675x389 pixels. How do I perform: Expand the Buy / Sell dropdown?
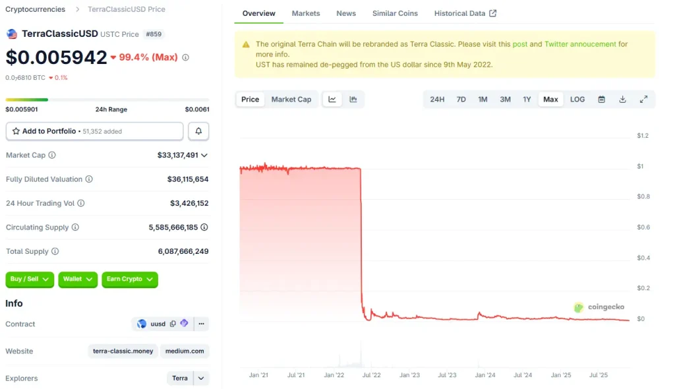tap(29, 279)
